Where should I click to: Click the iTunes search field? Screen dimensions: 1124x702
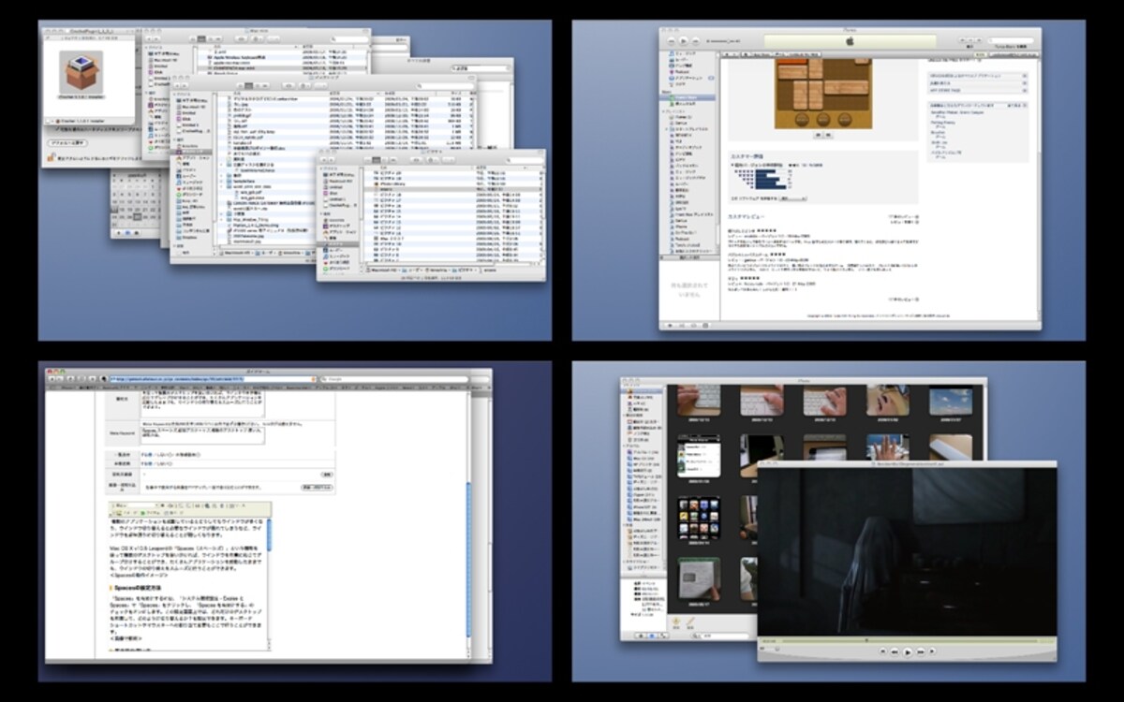tap(1012, 40)
